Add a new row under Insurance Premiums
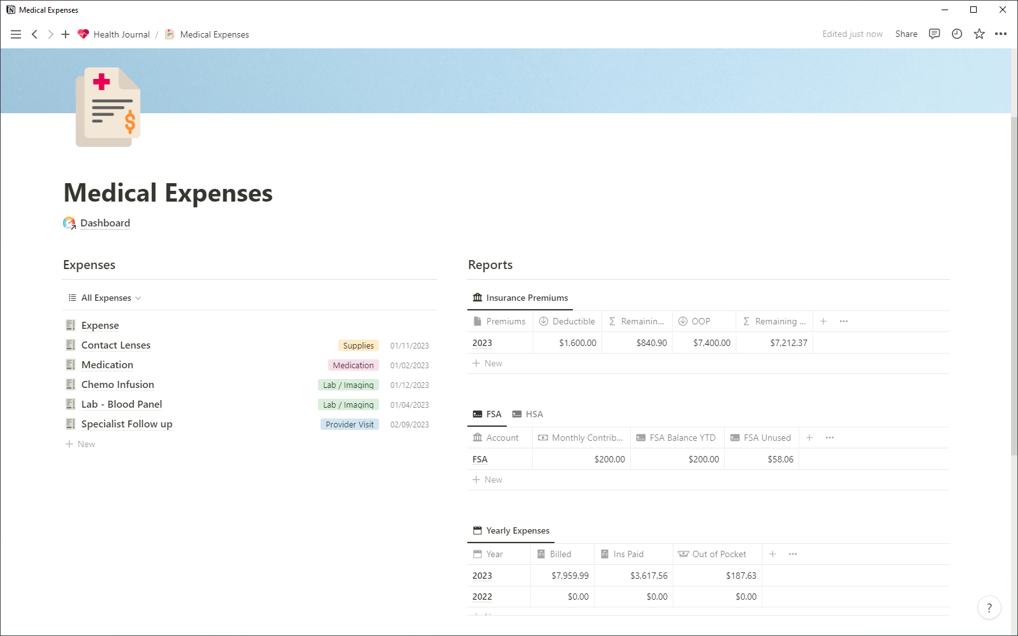Screen dimensions: 1018x636 click(x=488, y=363)
